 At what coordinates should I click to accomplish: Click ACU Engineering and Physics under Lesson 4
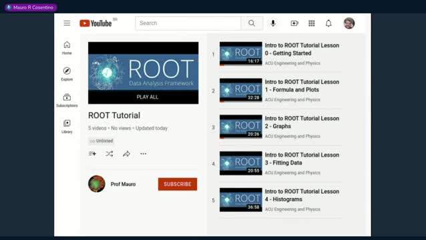292,209
